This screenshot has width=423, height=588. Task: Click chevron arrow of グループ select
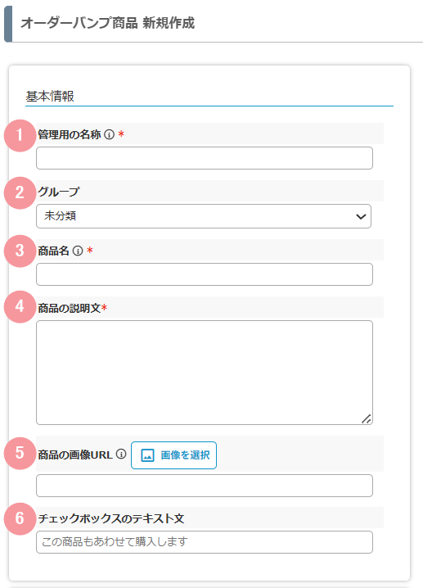click(361, 216)
